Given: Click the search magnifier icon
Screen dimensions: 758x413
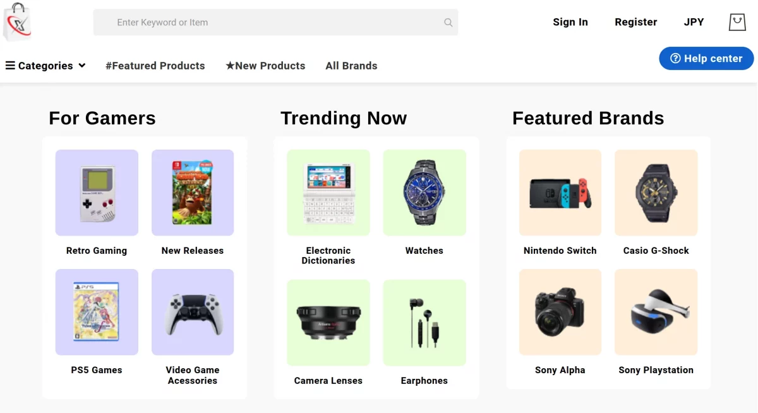Looking at the screenshot, I should [x=448, y=23].
